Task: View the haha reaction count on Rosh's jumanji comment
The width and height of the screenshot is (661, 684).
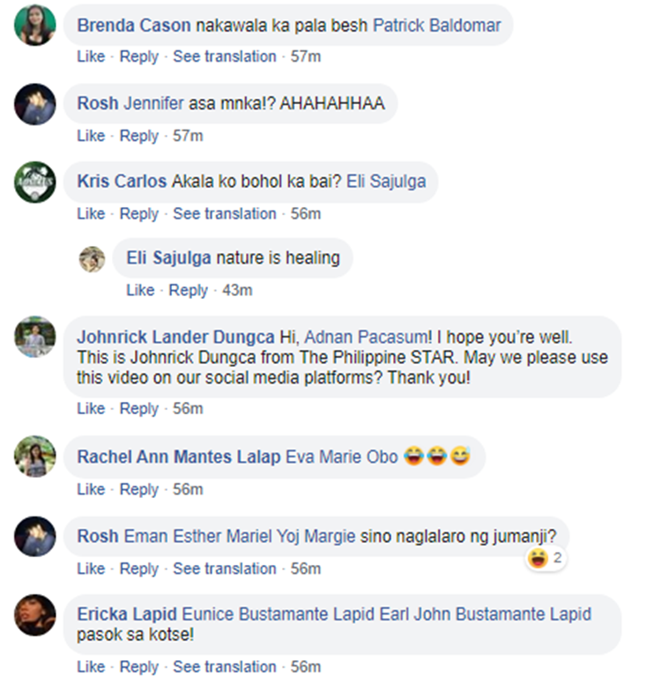Action: [x=546, y=558]
